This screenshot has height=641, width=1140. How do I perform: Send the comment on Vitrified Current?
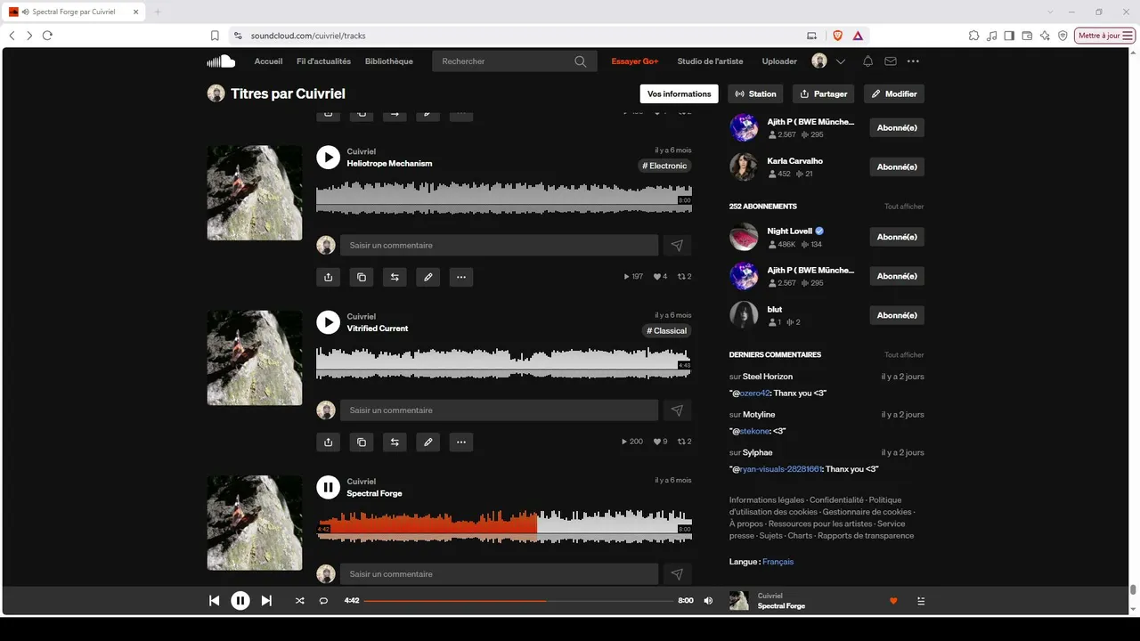click(677, 410)
